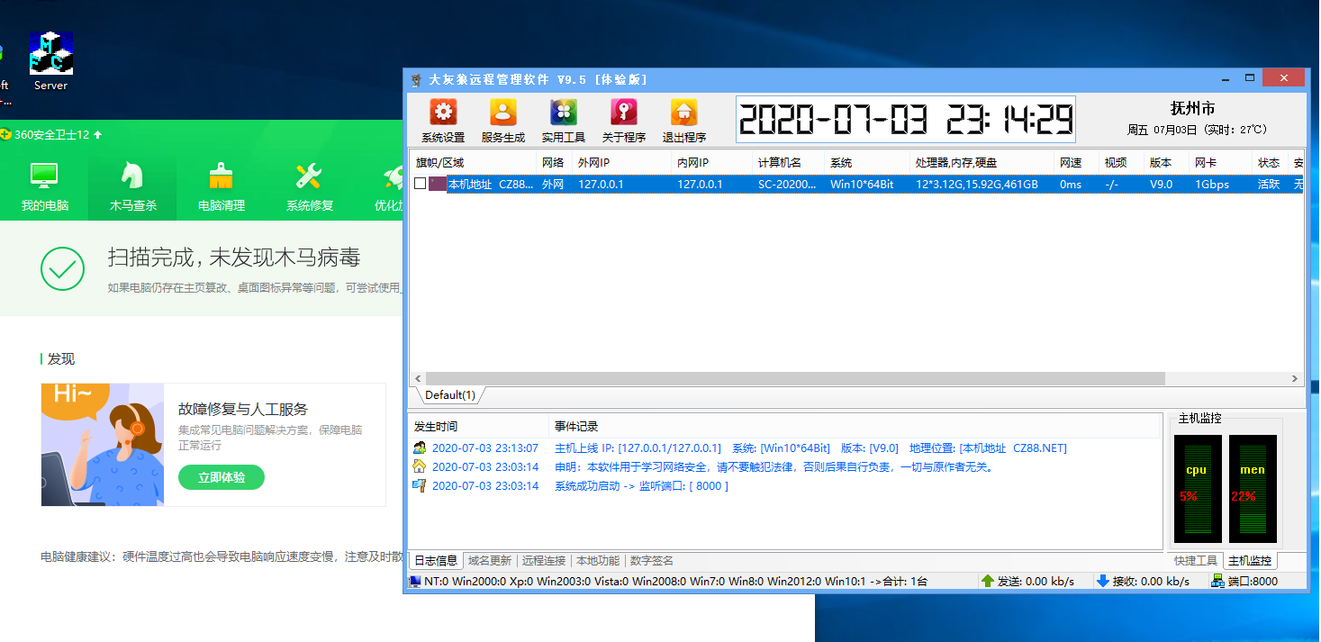Click the monitor icon in the status bar
This screenshot has height=642, width=1321.
pos(415,581)
